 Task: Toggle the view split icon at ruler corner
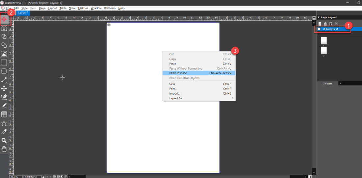click(314, 18)
